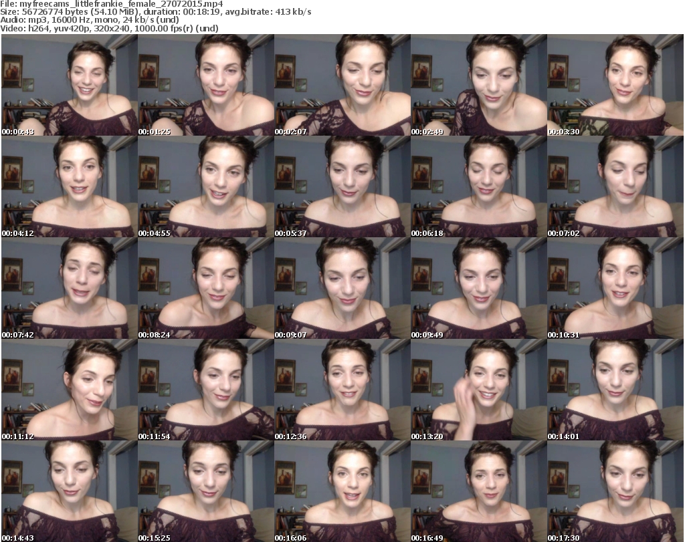Select the thumbnail frame stamped 00:02:07
This screenshot has height=542, width=685.
342,85
